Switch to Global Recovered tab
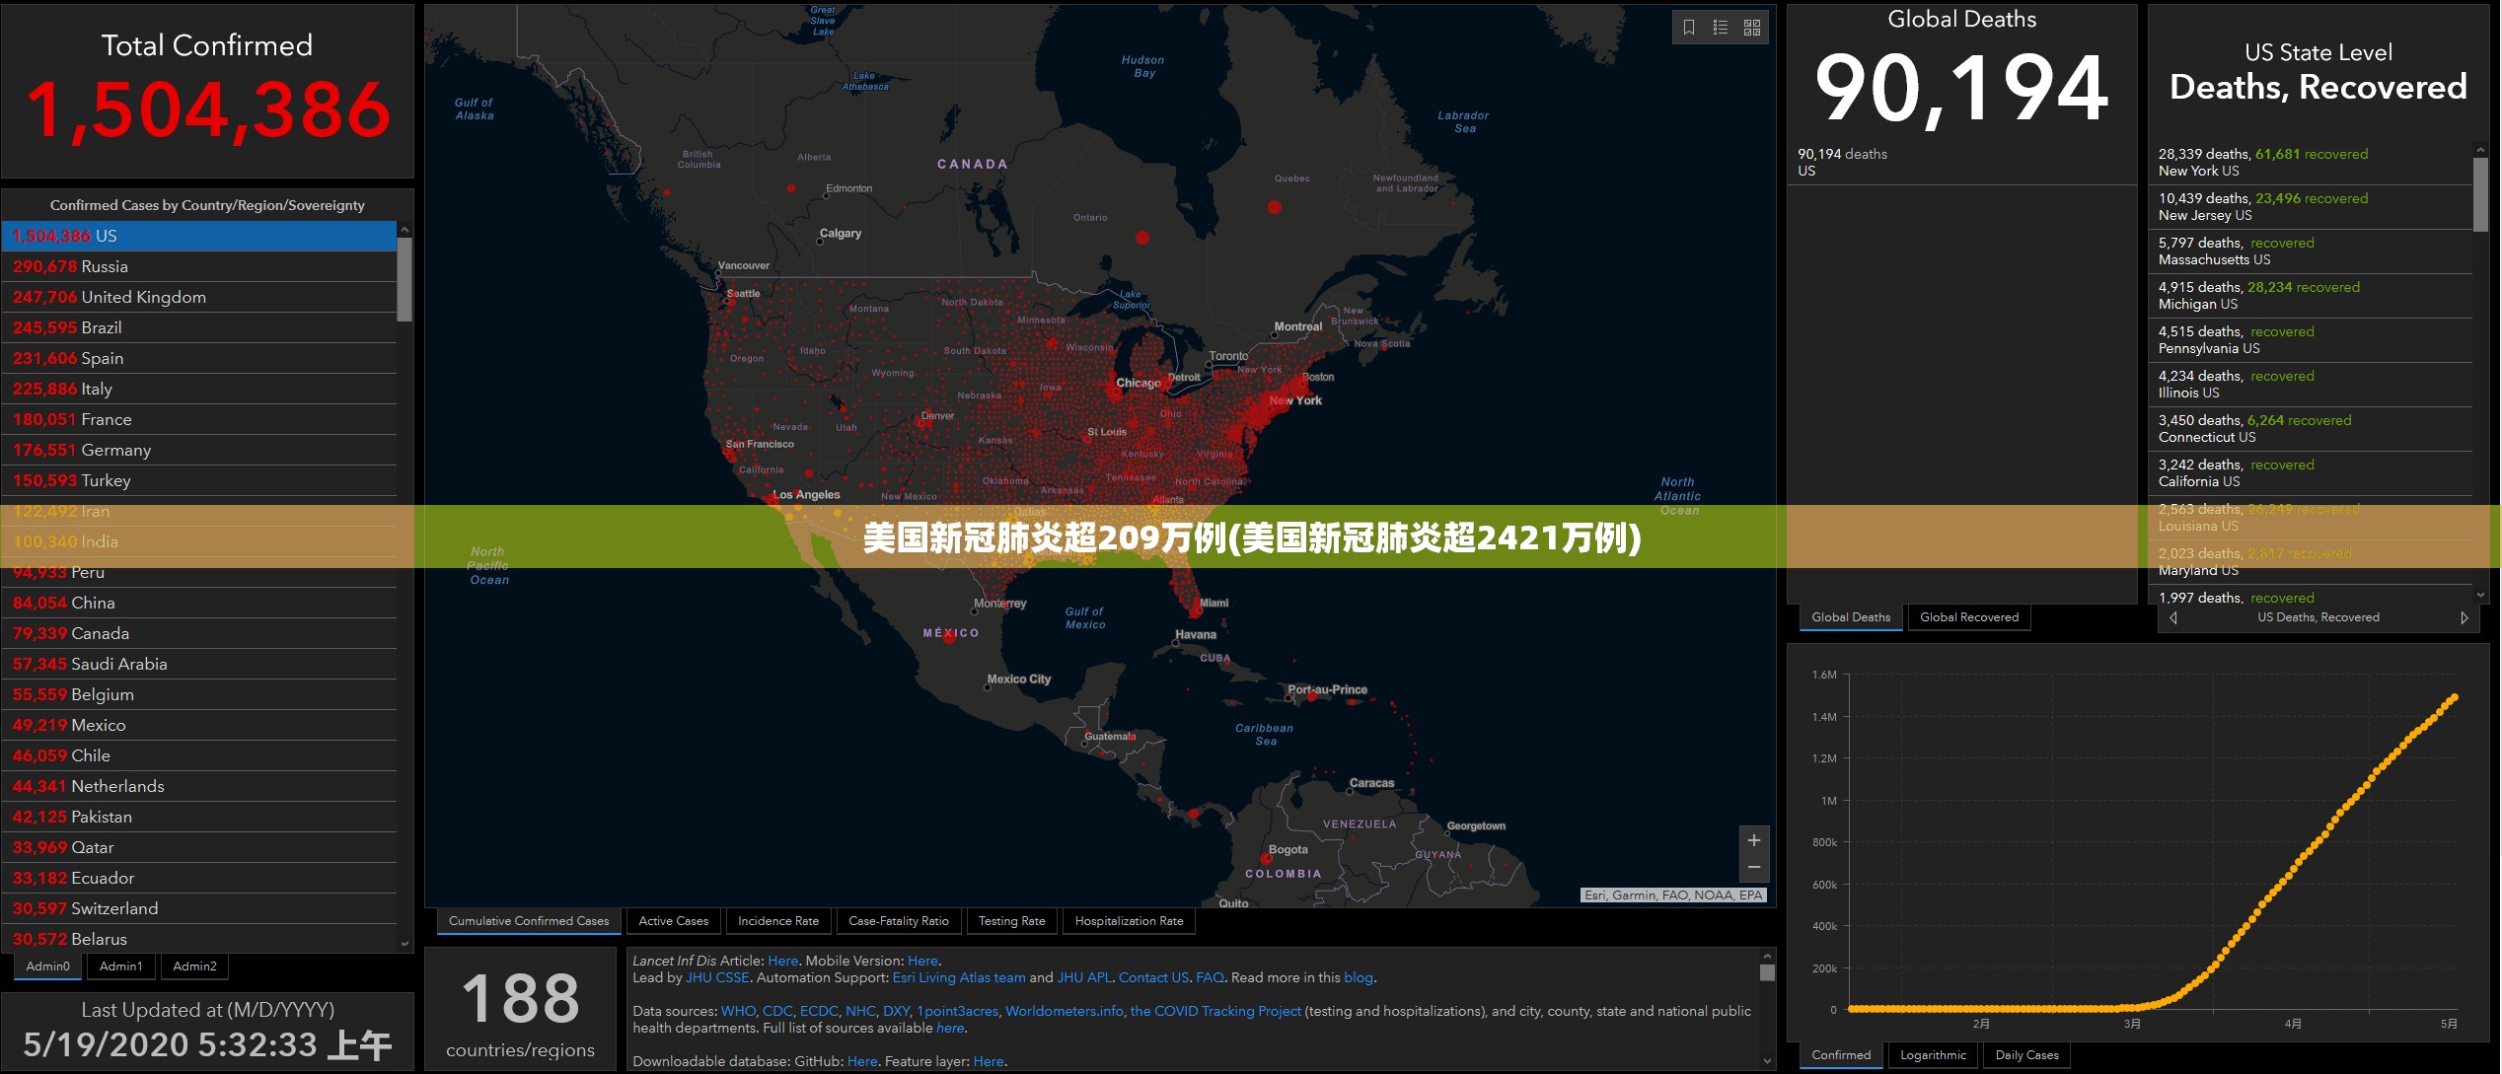 pyautogui.click(x=1969, y=617)
